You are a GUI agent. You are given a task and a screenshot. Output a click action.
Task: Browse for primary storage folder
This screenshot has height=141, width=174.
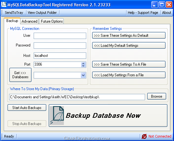(157, 96)
